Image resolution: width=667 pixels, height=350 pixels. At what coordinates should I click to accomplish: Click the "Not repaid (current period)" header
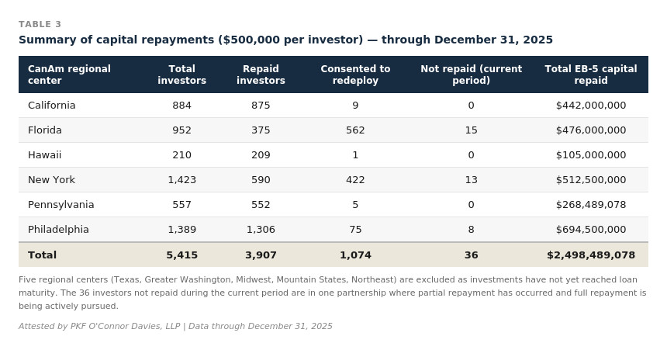coord(471,75)
